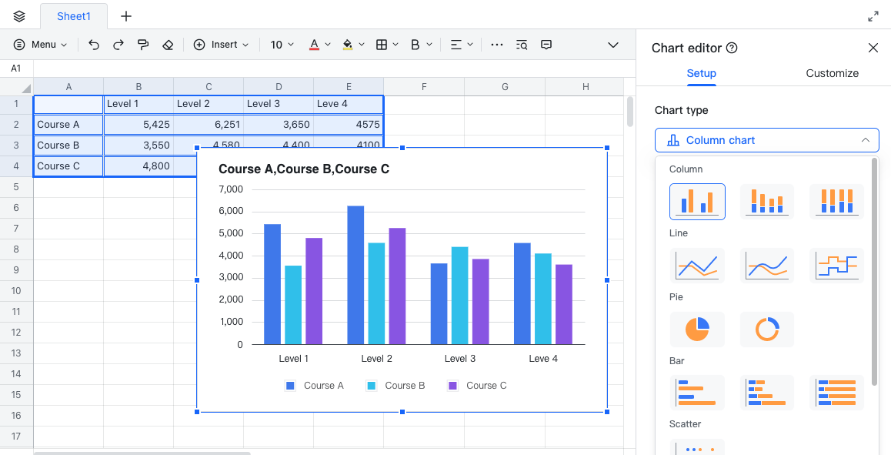Click the A1 cell reference box
This screenshot has height=455, width=891.
[x=16, y=69]
